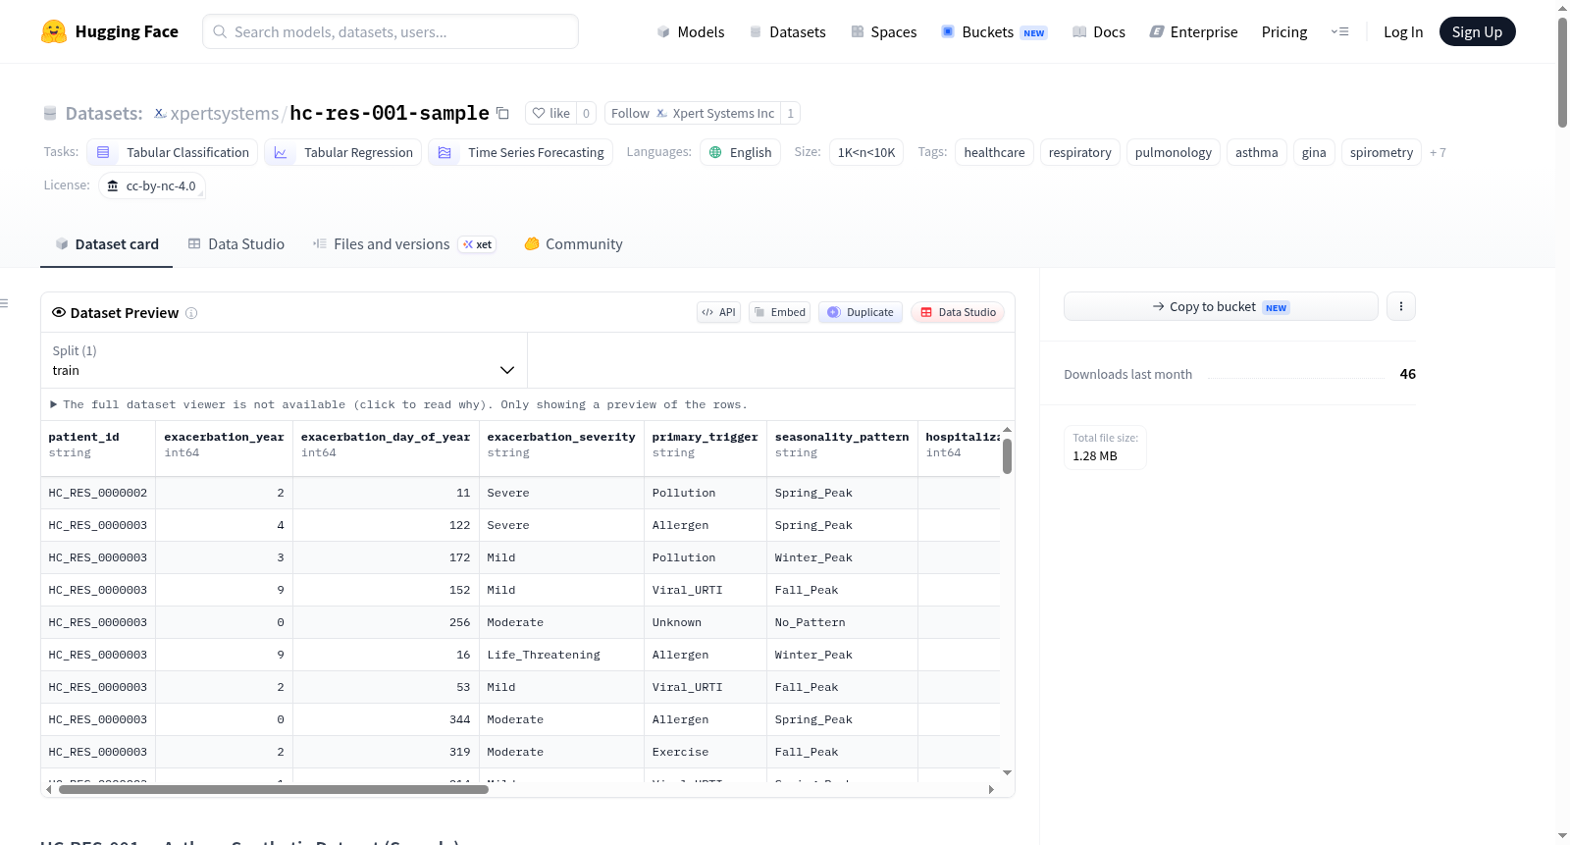Click Copy to bucket button
This screenshot has width=1570, height=845.
1221,306
